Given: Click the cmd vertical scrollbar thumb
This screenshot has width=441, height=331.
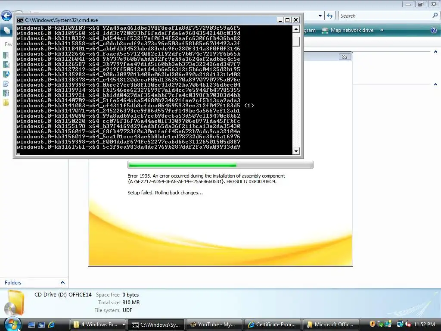Looking at the screenshot, I should click(x=296, y=41).
